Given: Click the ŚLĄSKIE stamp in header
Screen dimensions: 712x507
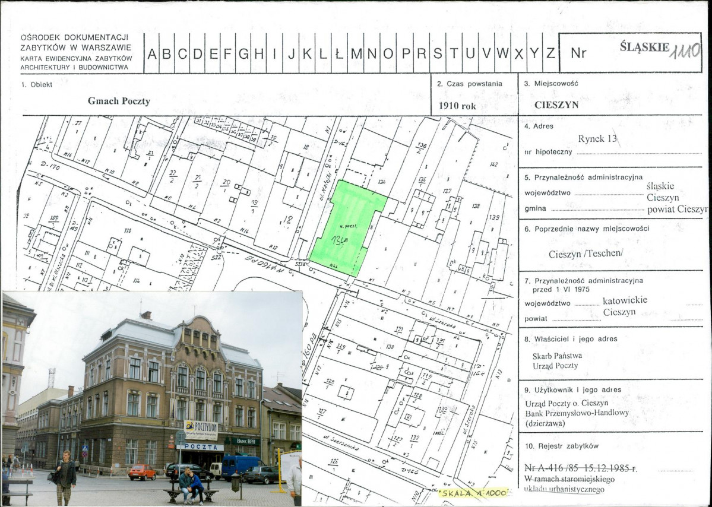Looking at the screenshot, I should [644, 47].
